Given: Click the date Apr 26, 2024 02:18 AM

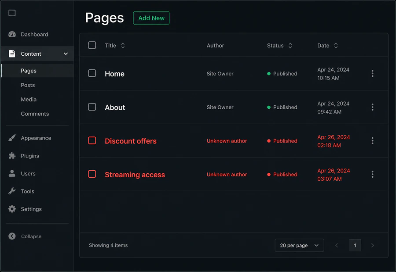Looking at the screenshot, I should (334, 141).
